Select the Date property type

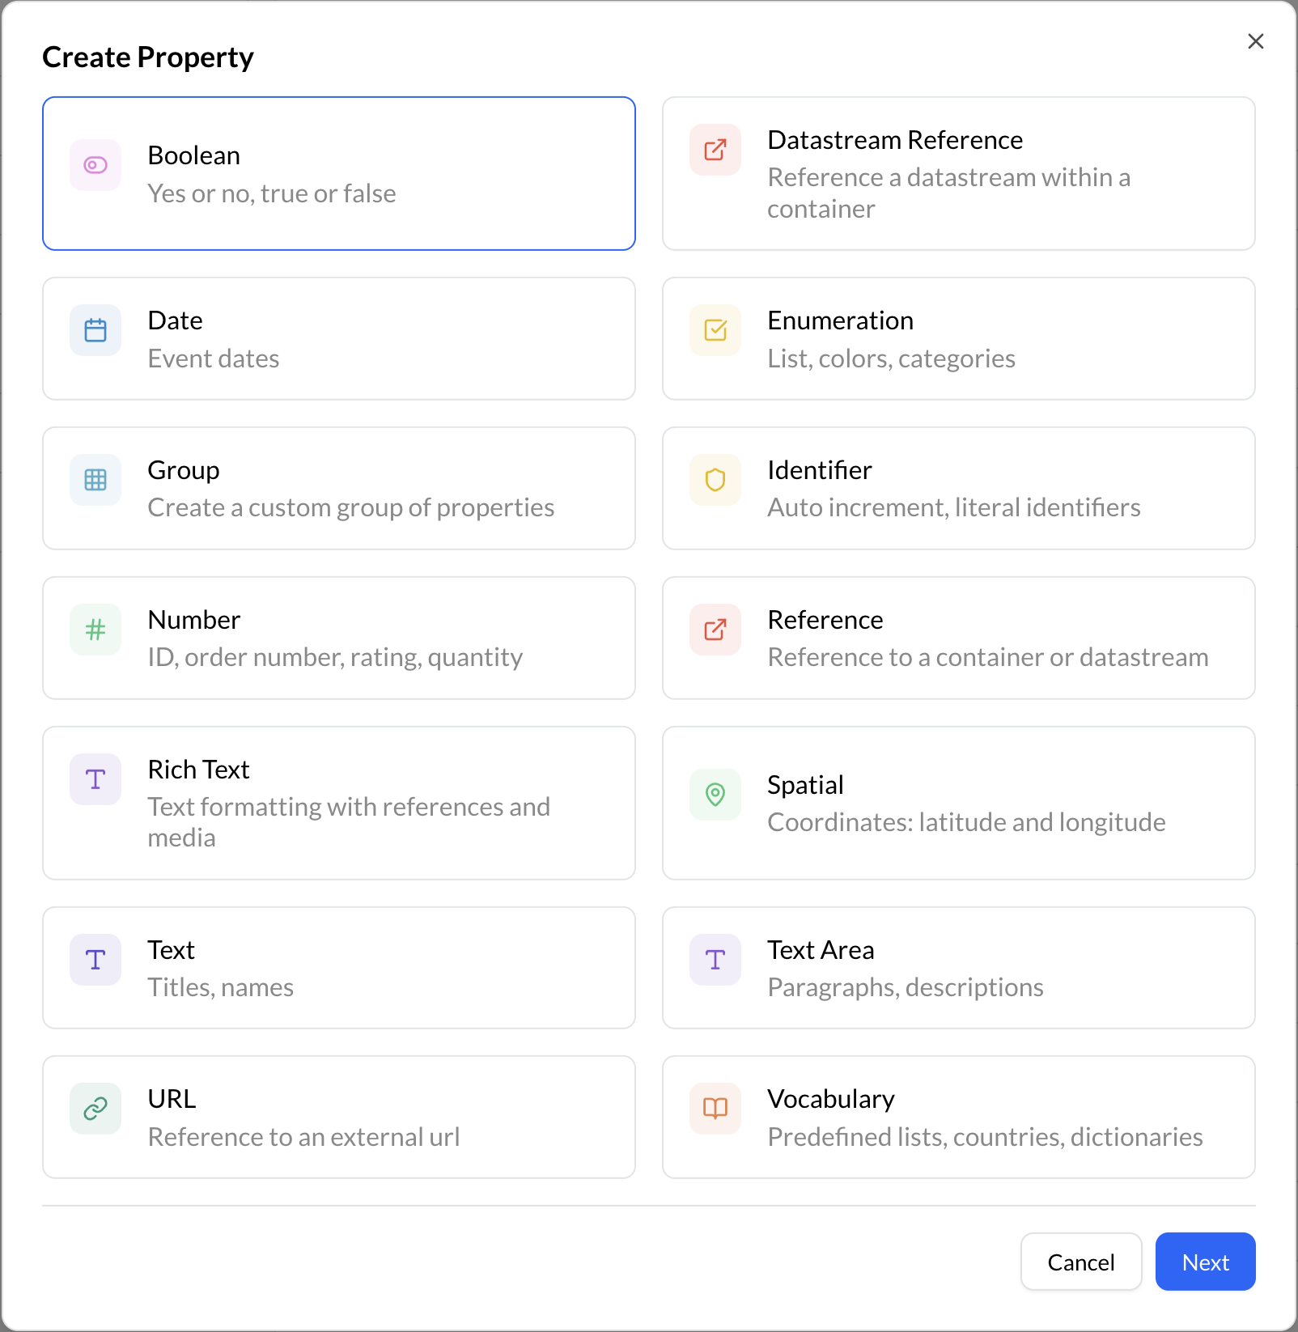339,338
